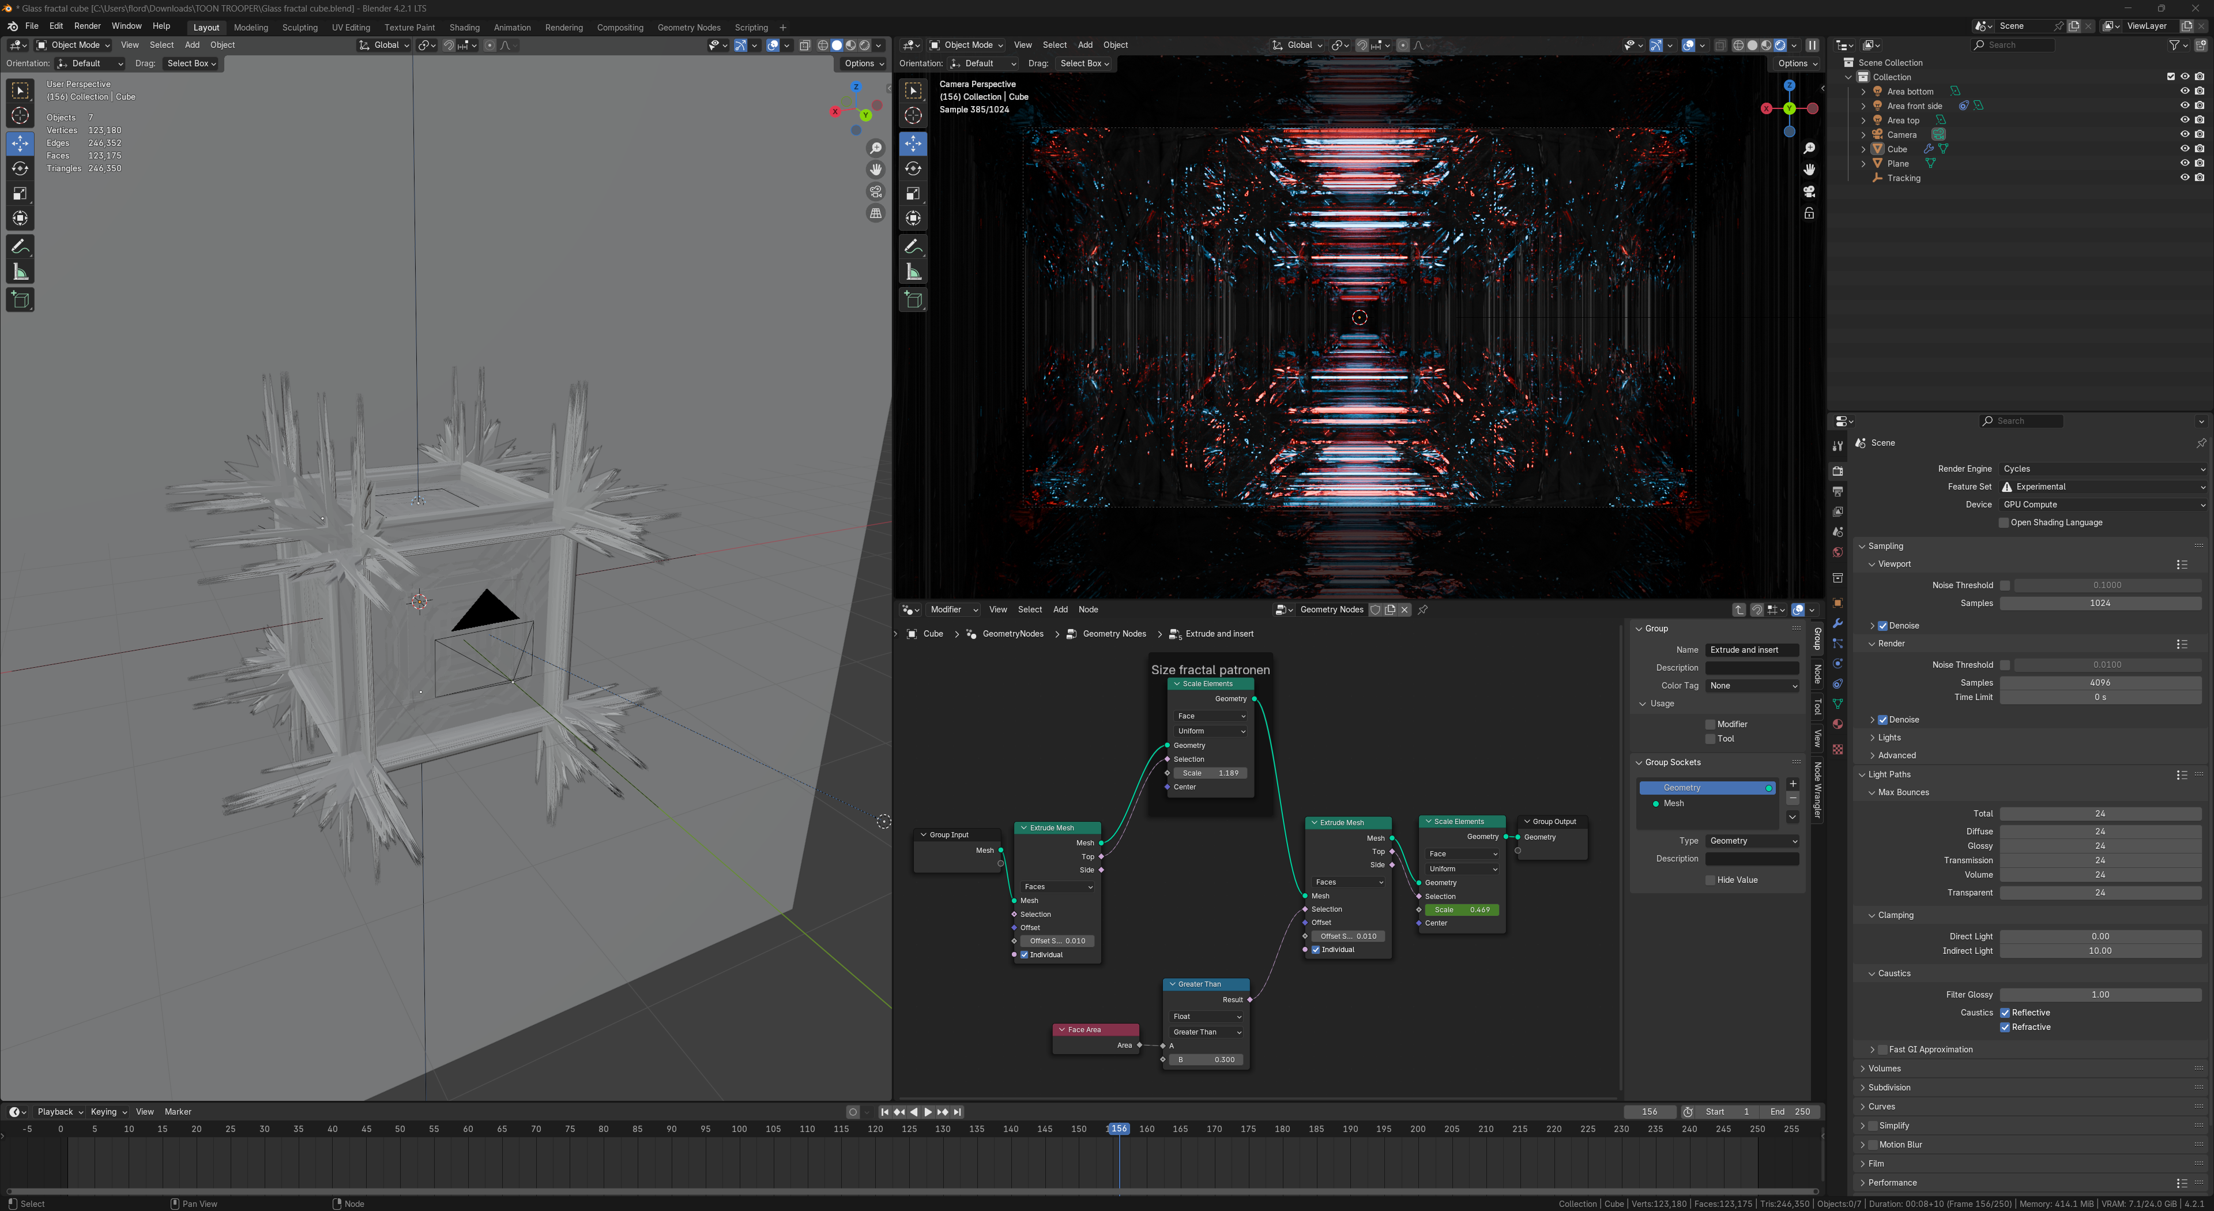Viewport: 2214px width, 1211px height.
Task: Click the Mesh socket in Group Sockets
Action: tap(1673, 804)
